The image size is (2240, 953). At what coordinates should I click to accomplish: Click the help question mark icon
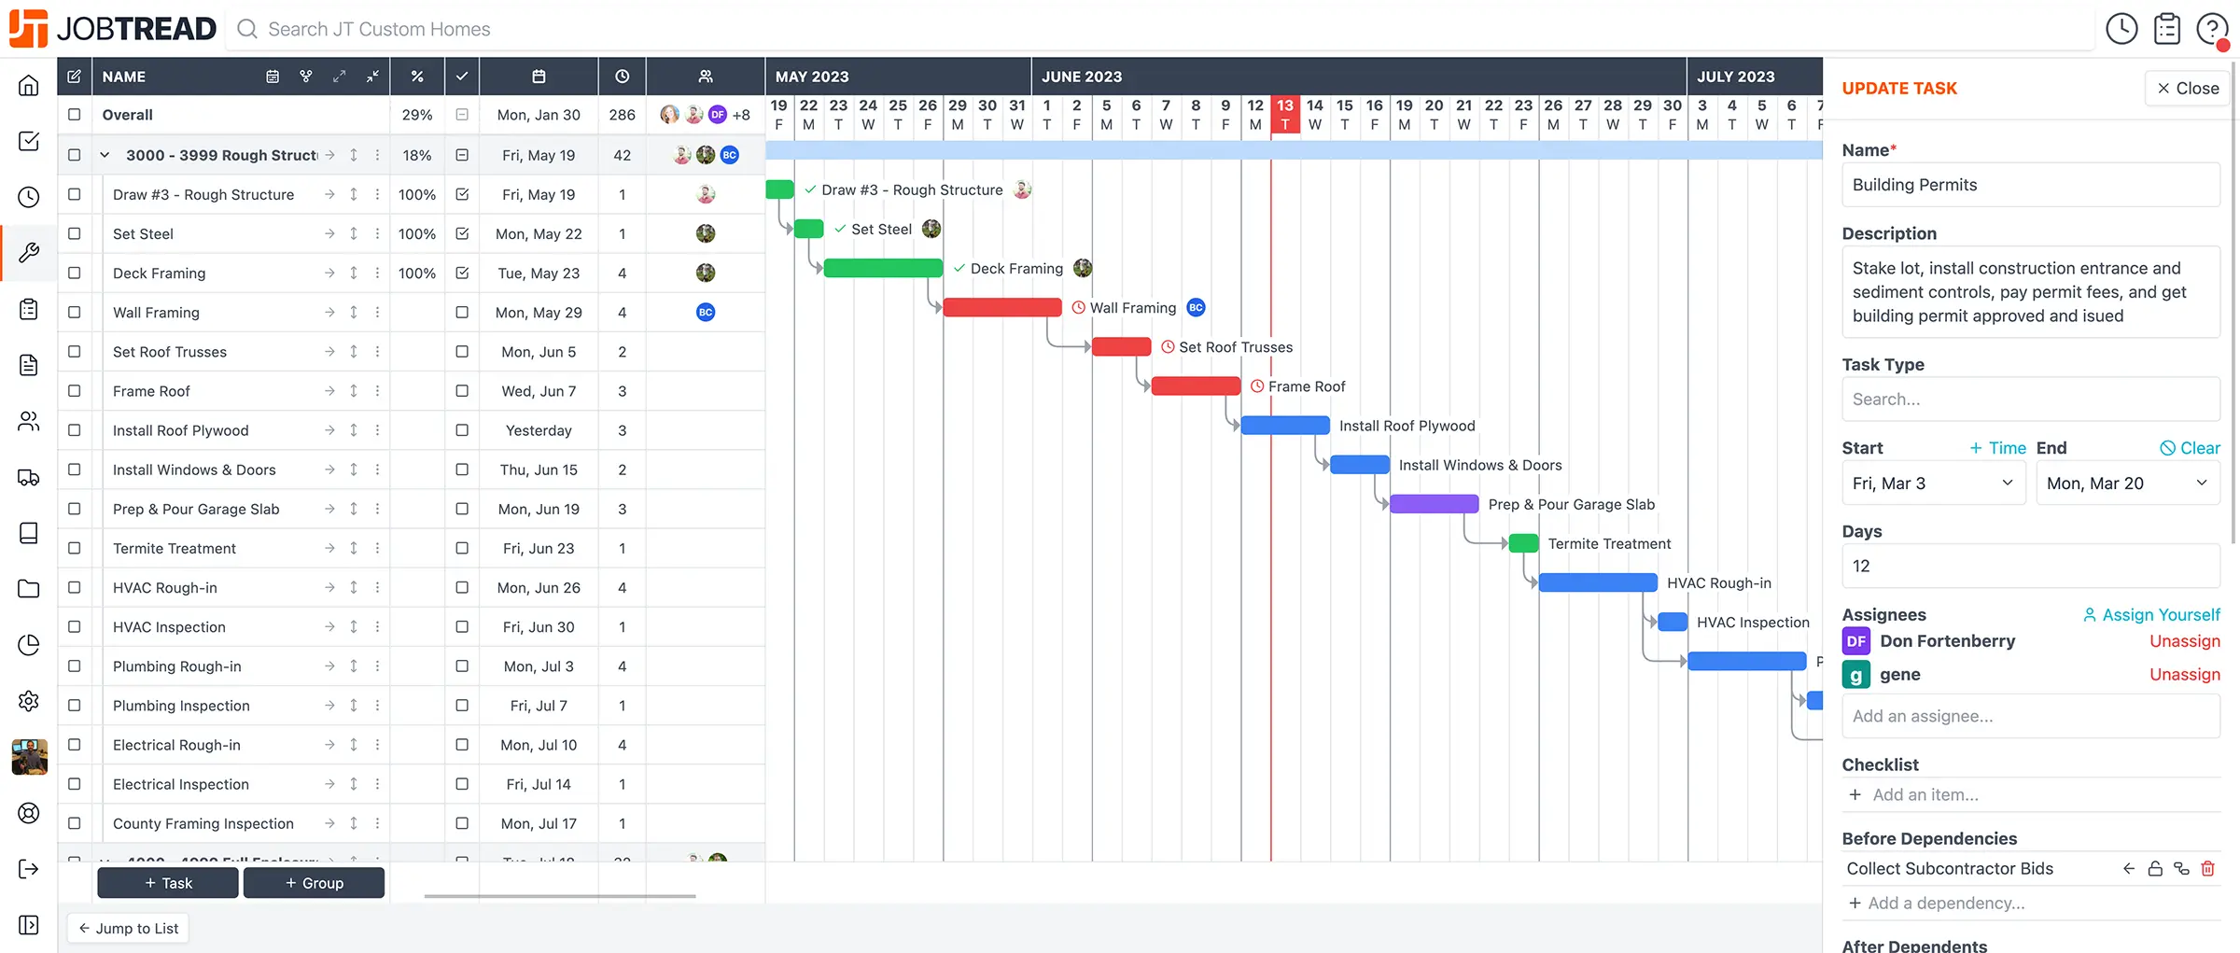pos(2211,29)
